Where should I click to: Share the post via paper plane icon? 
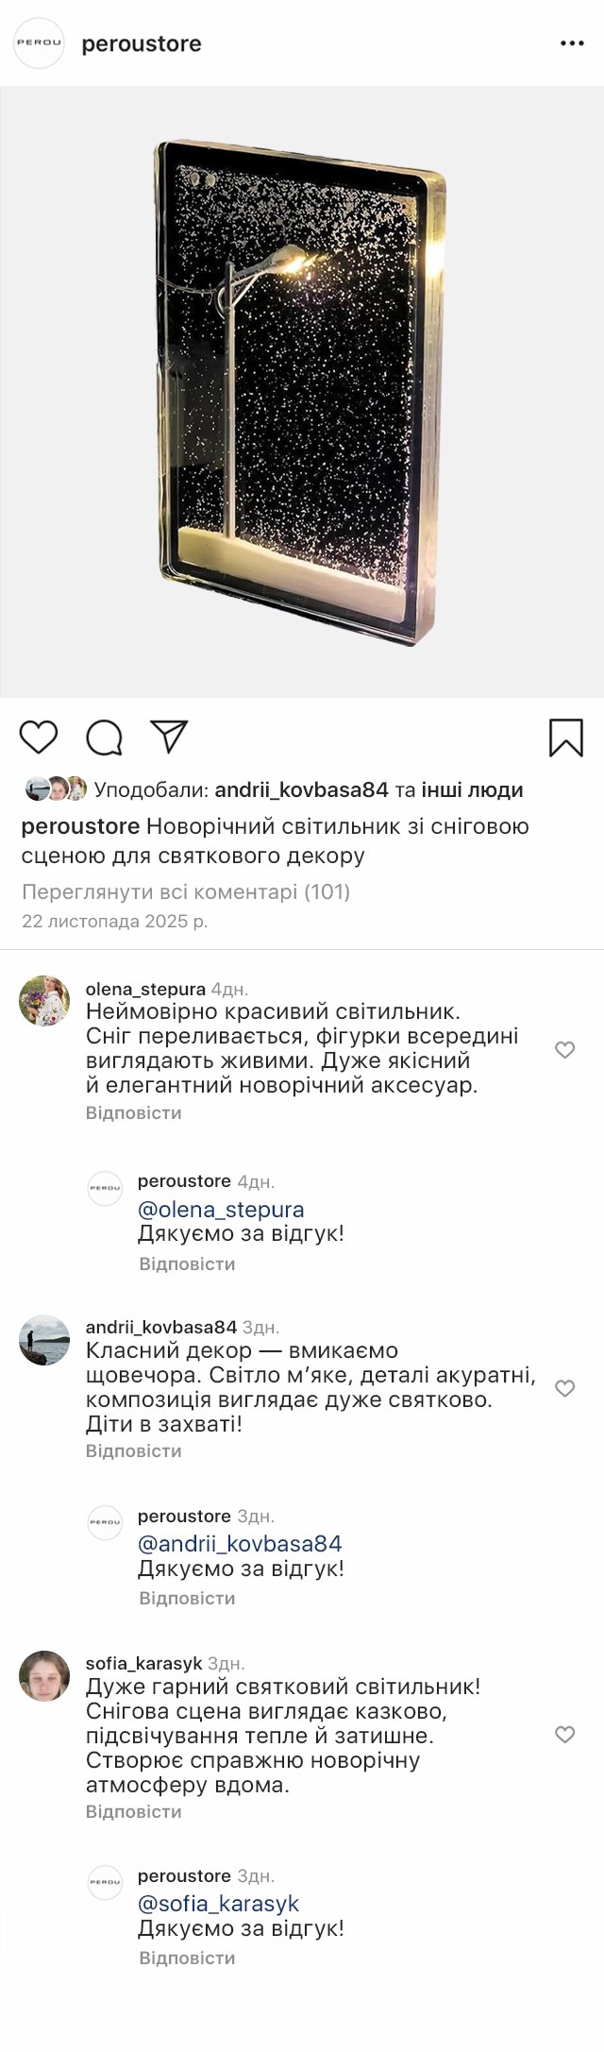[x=170, y=737]
